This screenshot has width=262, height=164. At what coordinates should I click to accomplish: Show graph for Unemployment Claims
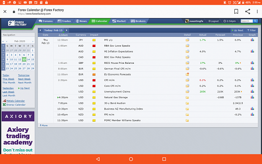click(x=252, y=91)
